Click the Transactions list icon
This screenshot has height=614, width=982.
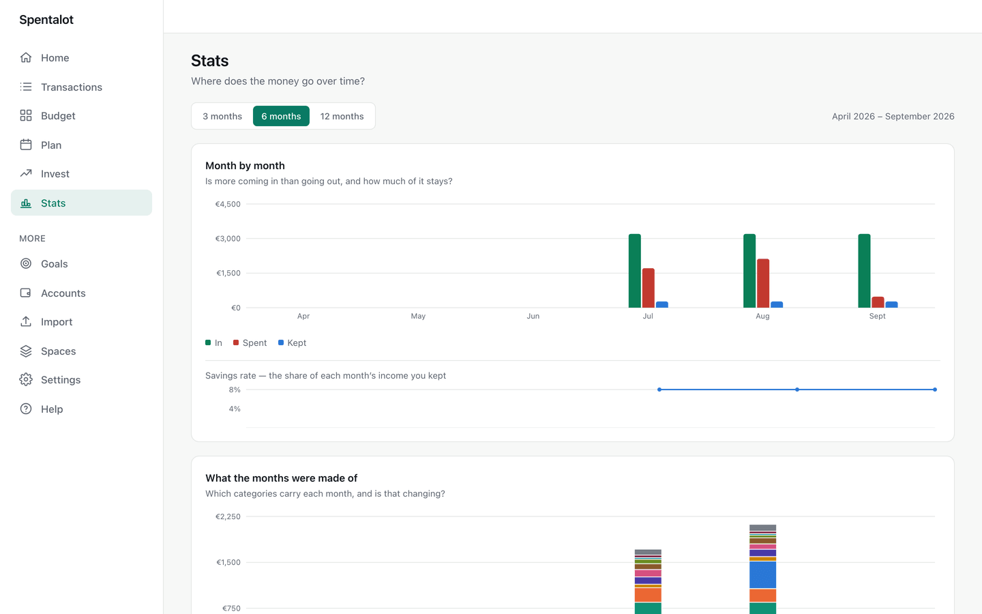[26, 87]
